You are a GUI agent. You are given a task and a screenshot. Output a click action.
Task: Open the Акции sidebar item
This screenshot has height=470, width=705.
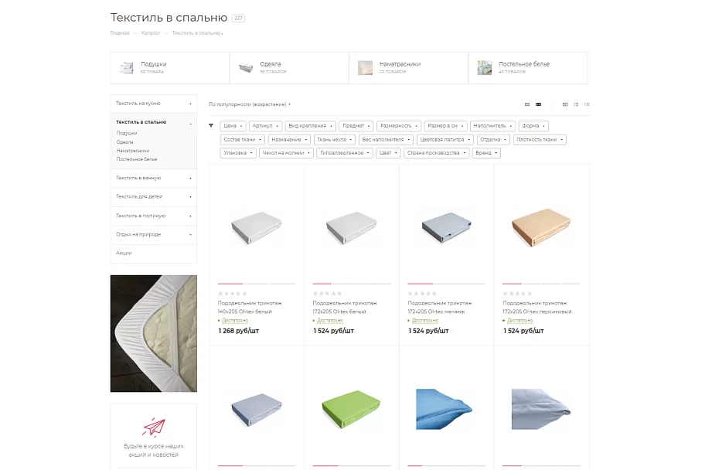[x=153, y=254]
